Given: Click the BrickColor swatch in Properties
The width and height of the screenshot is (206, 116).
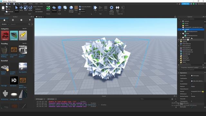Looking at the screenshot, I should pos(192,76).
